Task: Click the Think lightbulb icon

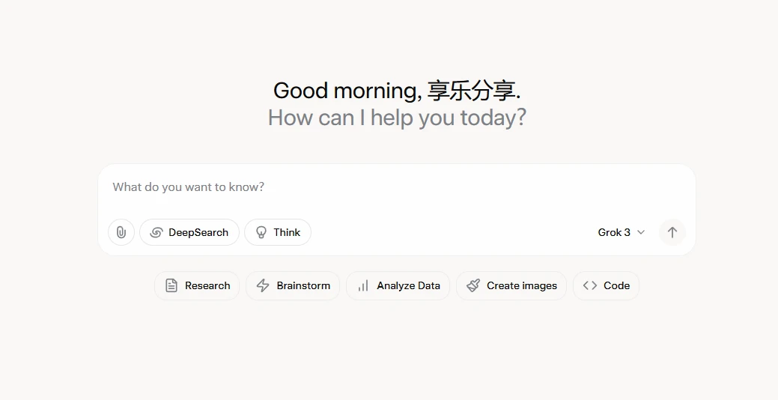Action: point(261,232)
